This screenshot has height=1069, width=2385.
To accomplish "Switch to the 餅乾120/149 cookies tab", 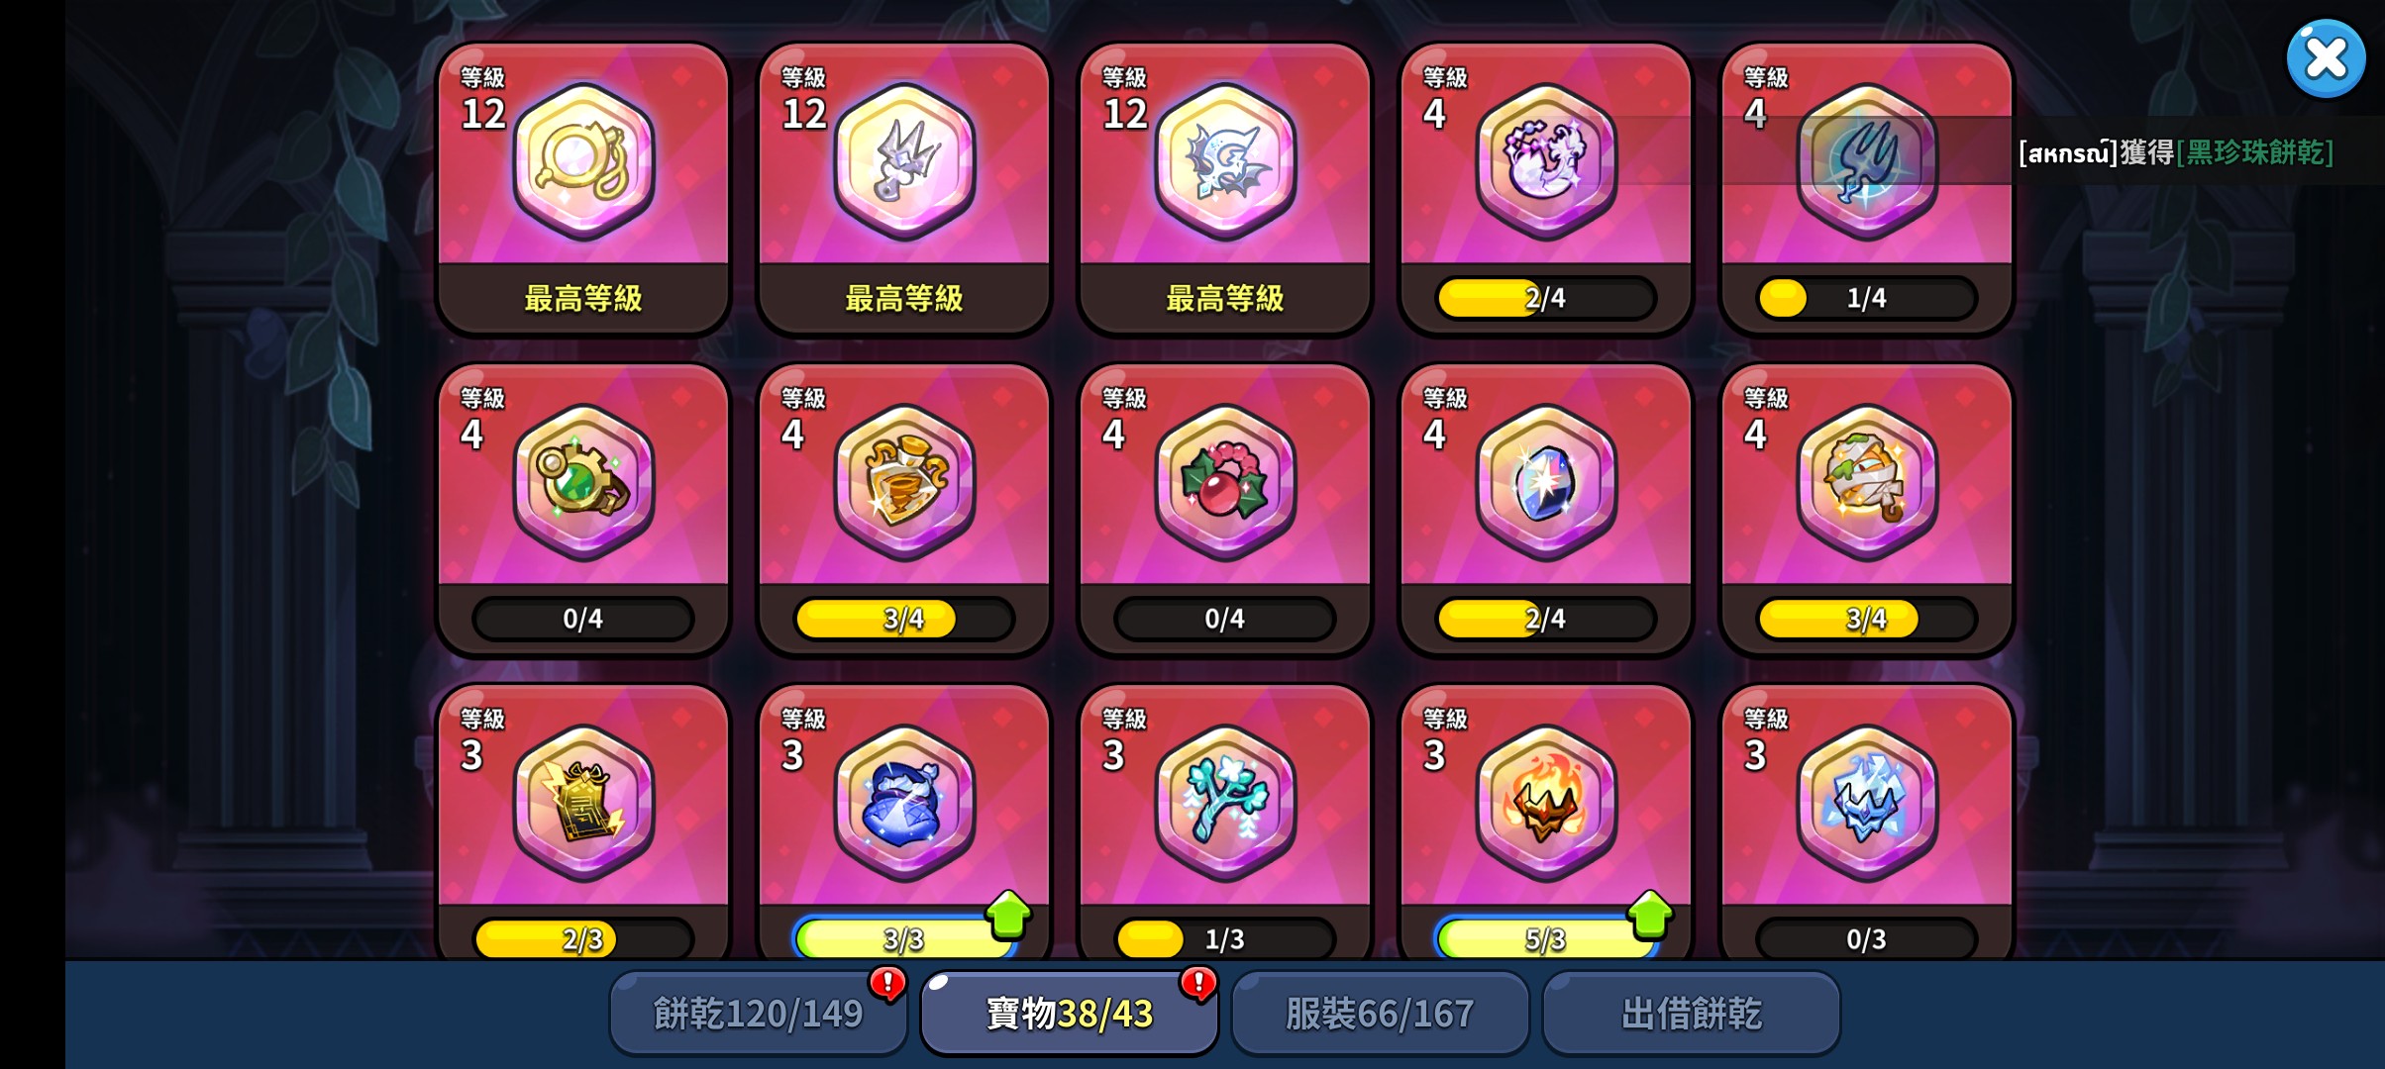I will pyautogui.click(x=759, y=1014).
